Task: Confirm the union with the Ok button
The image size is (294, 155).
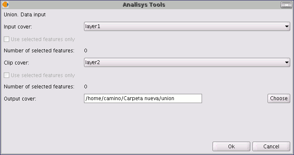Action: coord(231,146)
